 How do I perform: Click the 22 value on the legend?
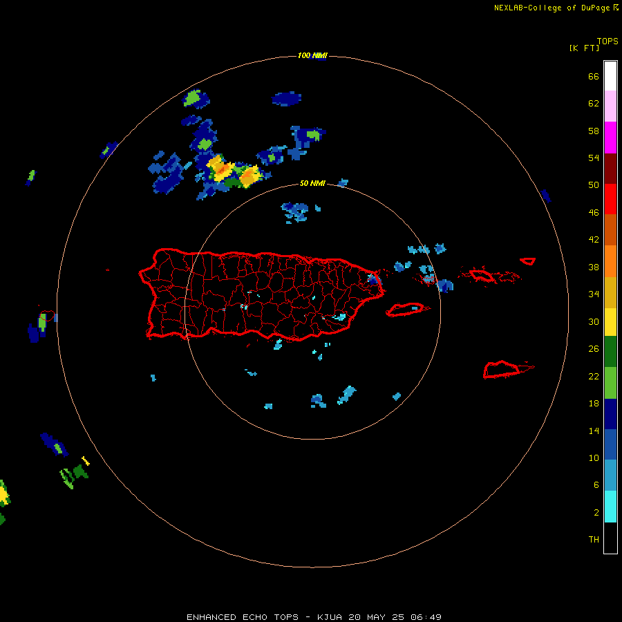[x=594, y=376]
